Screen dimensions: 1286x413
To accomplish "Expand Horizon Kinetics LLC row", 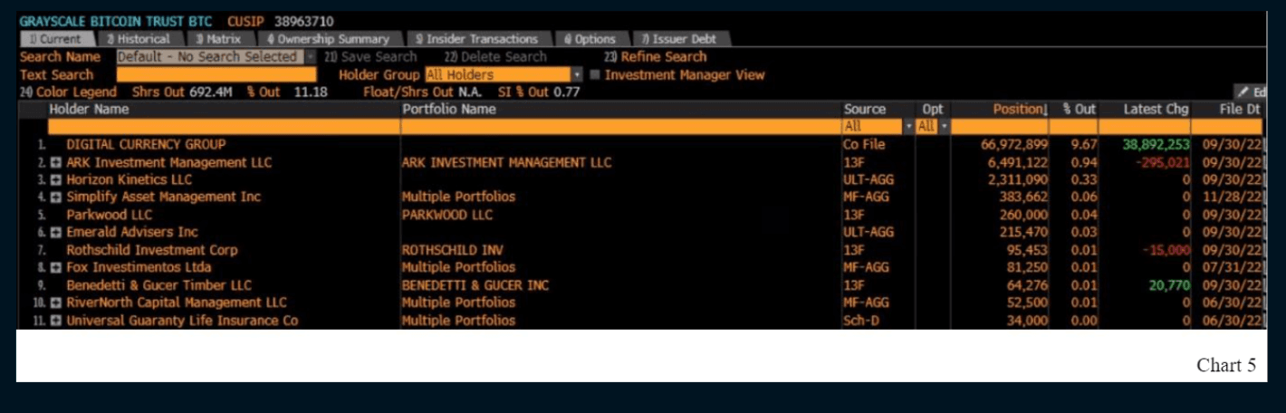I will 55,180.
